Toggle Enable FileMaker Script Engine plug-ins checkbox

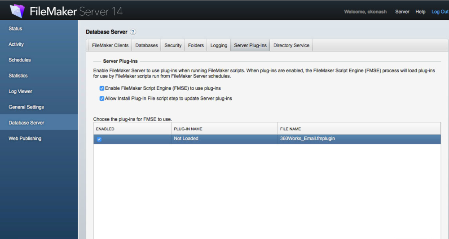(x=101, y=88)
